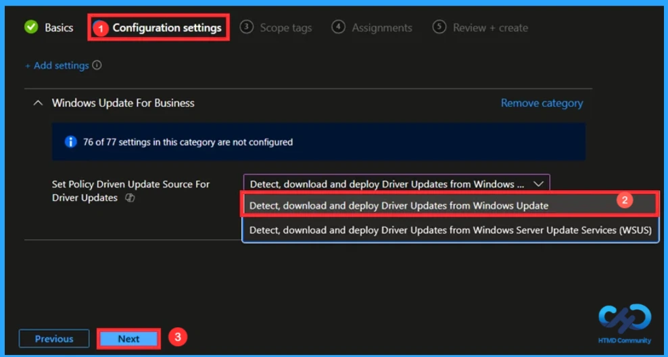Select Driver Updates from Windows Update option
The width and height of the screenshot is (668, 357).
tap(451, 206)
